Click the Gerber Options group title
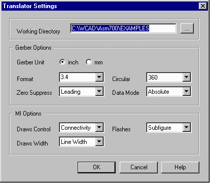Viewport: 210px width, 183px height. click(x=33, y=48)
